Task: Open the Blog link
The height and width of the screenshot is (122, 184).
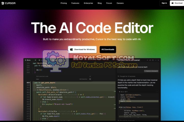Action: point(99,3)
